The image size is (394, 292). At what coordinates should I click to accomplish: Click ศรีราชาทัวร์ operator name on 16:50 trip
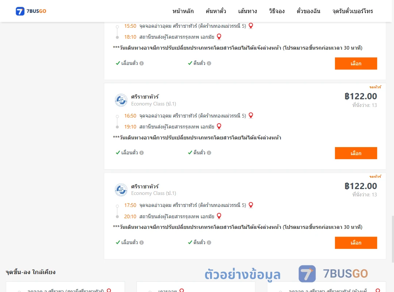pos(145,97)
